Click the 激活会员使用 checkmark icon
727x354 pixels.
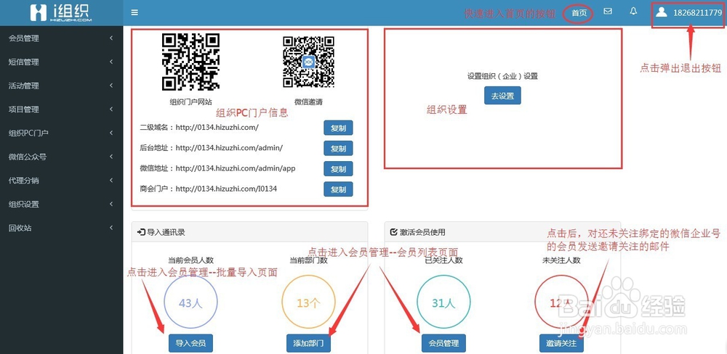pos(393,232)
